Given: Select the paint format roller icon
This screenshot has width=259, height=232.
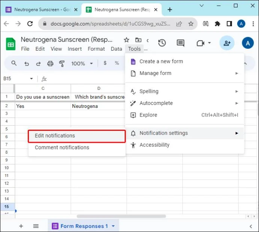Looking at the screenshot, I should [62, 63].
